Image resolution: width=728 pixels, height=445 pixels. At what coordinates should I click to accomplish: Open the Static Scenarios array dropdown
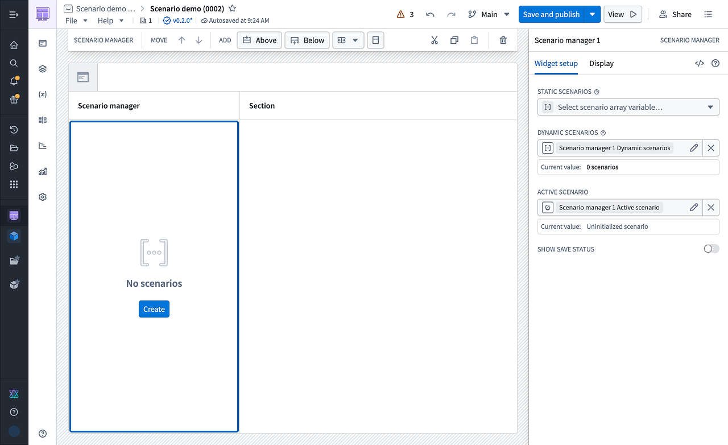tap(628, 107)
